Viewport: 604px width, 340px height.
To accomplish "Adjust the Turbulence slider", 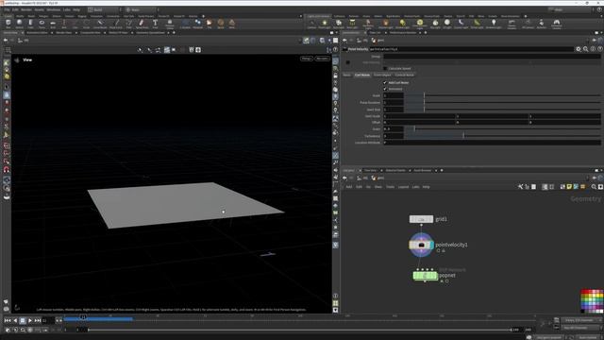I will [502, 136].
